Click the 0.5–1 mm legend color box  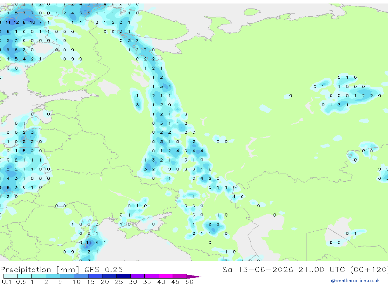(x=25, y=276)
